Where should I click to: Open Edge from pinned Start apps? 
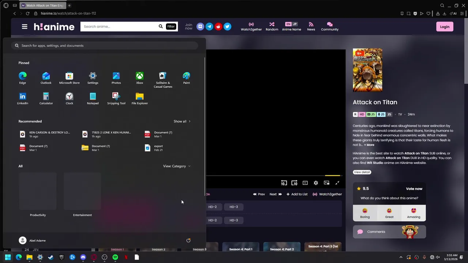(23, 78)
